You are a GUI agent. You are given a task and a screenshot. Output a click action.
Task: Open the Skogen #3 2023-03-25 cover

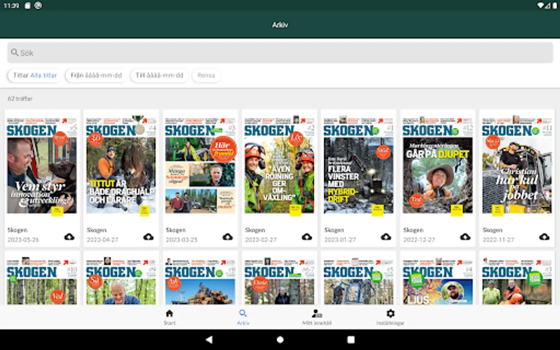(x=200, y=165)
